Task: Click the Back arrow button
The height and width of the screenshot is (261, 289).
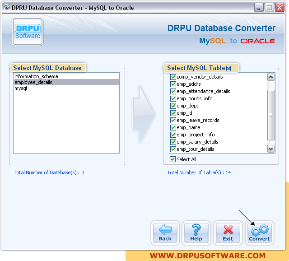Action: point(165,233)
